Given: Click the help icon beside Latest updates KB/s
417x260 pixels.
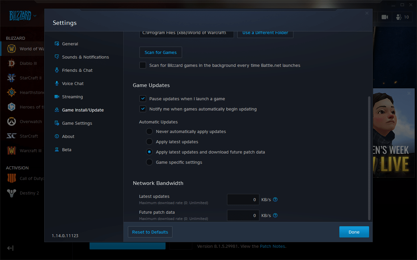Looking at the screenshot, I should click(275, 199).
